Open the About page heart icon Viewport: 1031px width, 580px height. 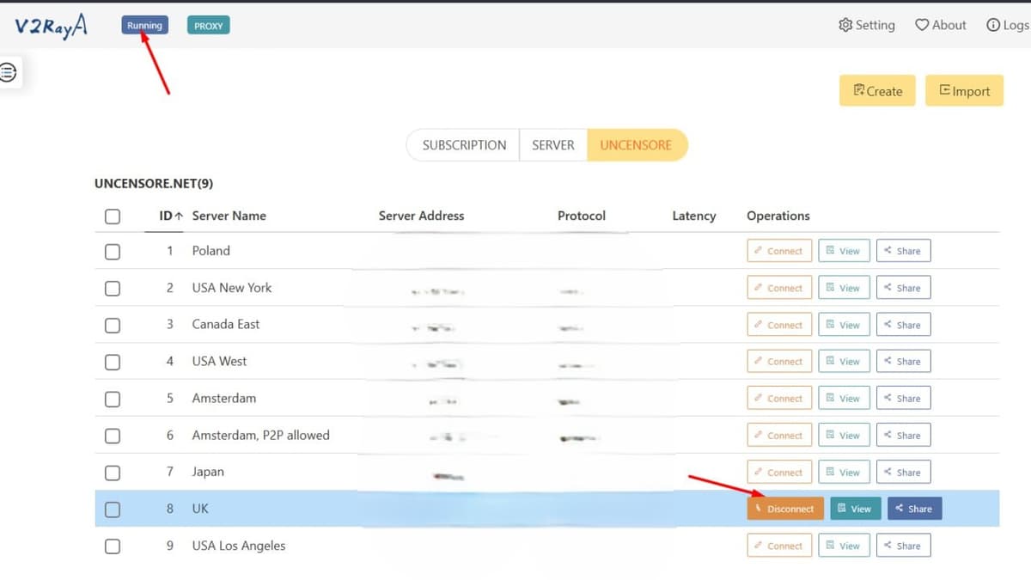point(922,25)
